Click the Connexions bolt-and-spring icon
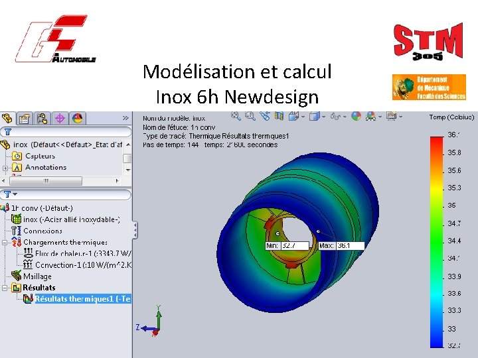 tap(16, 231)
